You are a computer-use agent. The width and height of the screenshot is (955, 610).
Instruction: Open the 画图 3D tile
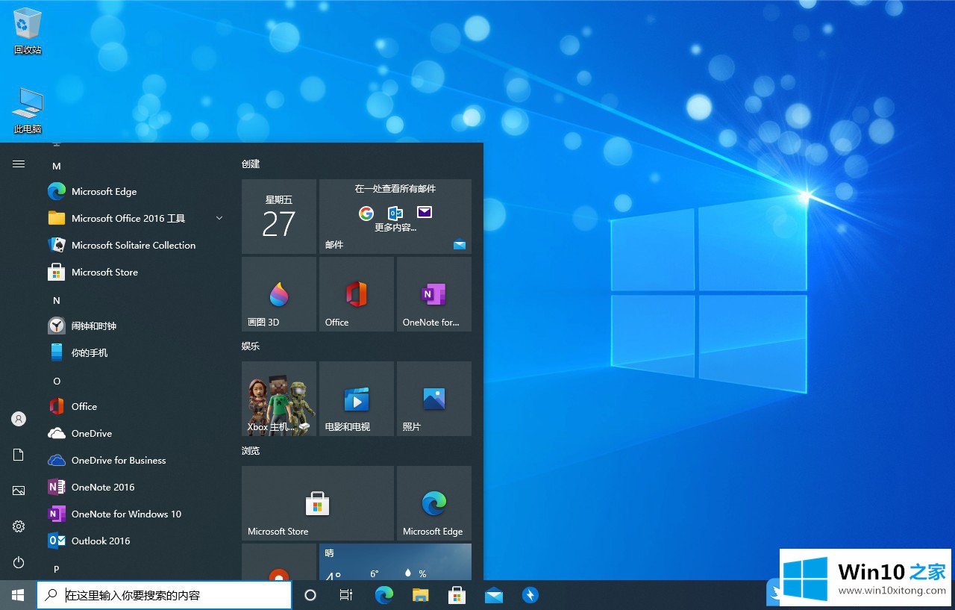279,294
